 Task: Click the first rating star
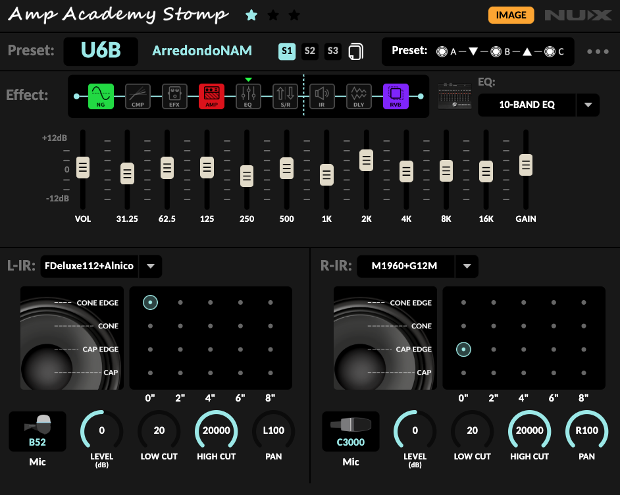click(x=251, y=15)
